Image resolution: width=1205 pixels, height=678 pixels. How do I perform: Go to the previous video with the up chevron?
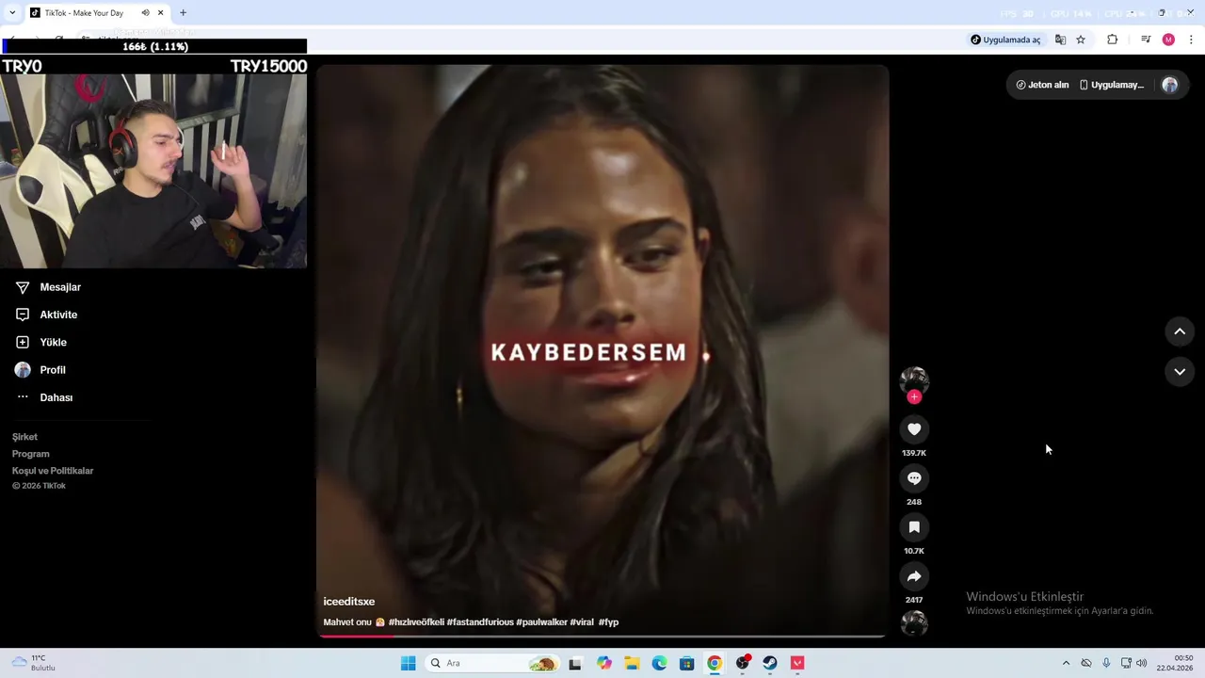click(x=1180, y=331)
